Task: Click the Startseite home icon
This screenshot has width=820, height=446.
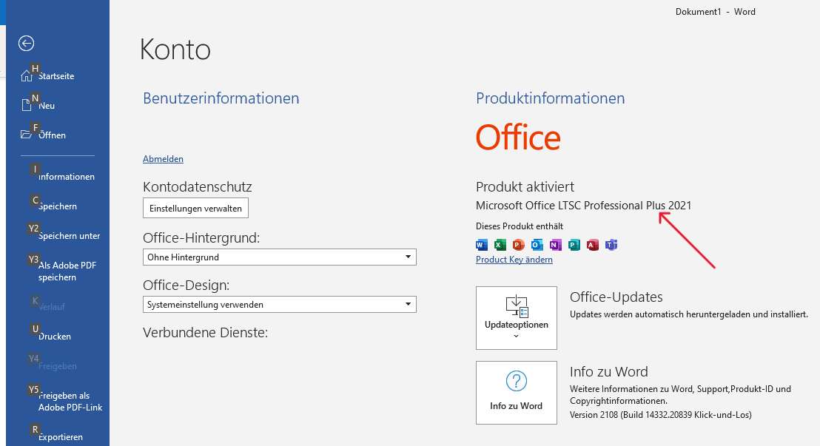Action: (x=27, y=76)
